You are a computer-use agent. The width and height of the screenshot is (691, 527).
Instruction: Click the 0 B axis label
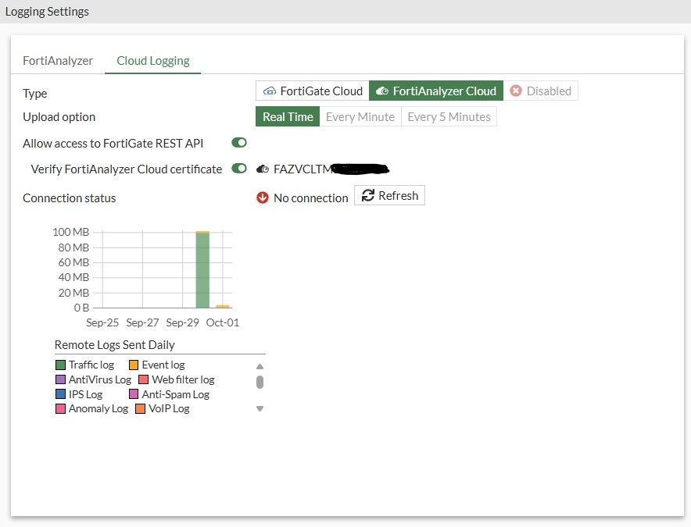click(81, 308)
